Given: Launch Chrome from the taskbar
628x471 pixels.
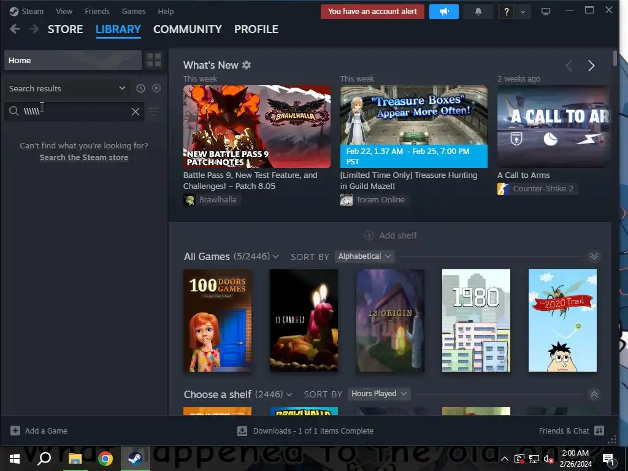Looking at the screenshot, I should [105, 459].
